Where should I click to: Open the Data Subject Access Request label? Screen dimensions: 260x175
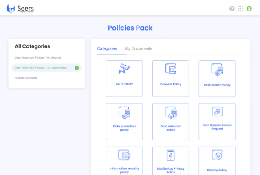[217, 127]
